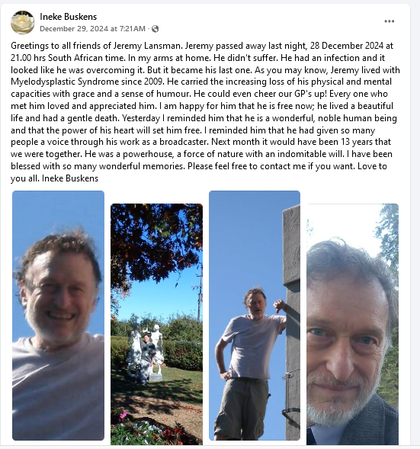This screenshot has height=449, width=420.
Task: Open the grey-bearded selfie photo
Action: coord(352,324)
